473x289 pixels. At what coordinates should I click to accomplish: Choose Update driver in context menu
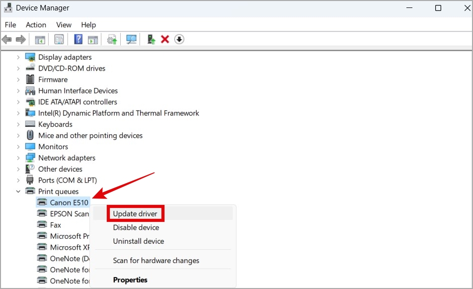[163, 213]
